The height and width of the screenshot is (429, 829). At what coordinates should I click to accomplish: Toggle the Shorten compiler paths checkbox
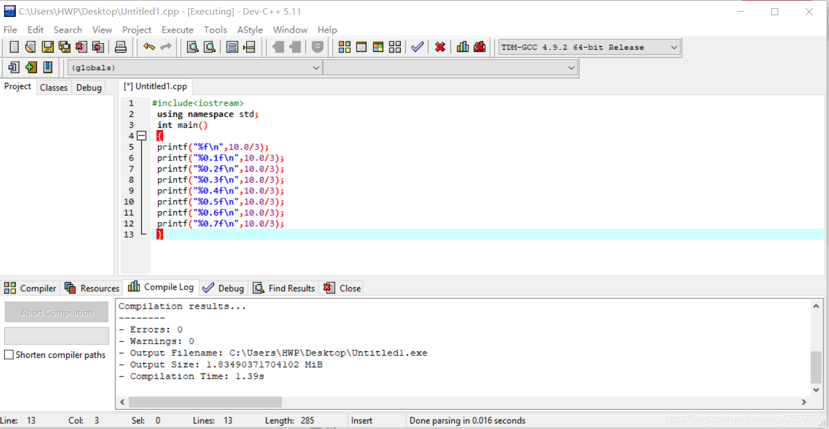click(9, 354)
